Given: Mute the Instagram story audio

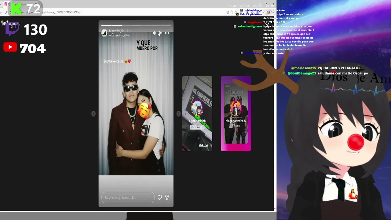Looking at the screenshot, I should (x=154, y=33).
